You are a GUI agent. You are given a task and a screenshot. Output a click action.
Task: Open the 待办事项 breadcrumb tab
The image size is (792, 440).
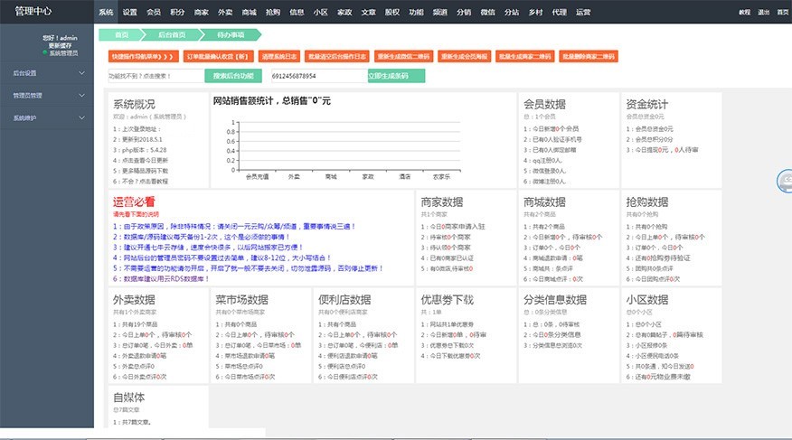tap(231, 34)
